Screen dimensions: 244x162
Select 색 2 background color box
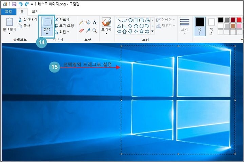pyautogui.click(x=211, y=26)
